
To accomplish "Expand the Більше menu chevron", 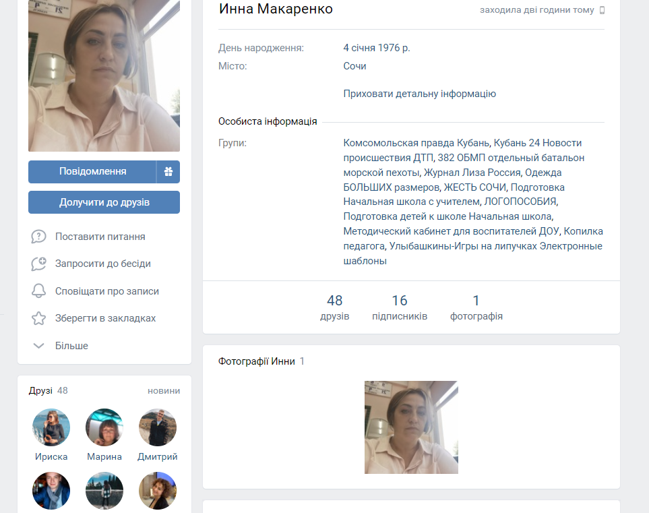I will pyautogui.click(x=38, y=346).
